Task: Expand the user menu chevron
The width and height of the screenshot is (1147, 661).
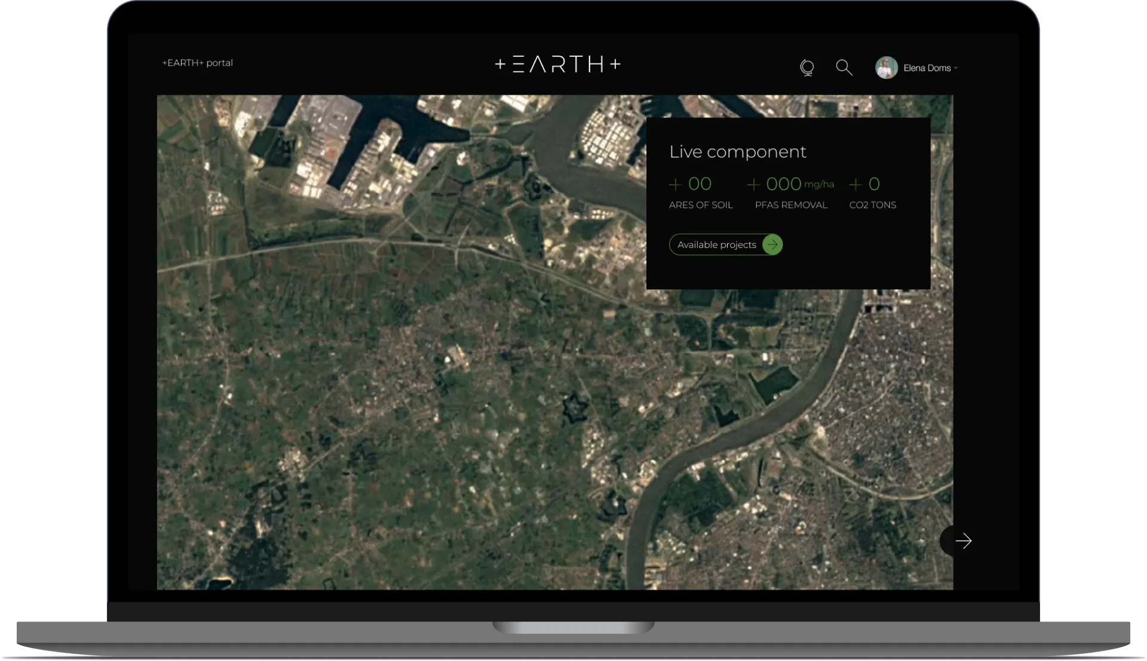Action: tap(956, 68)
